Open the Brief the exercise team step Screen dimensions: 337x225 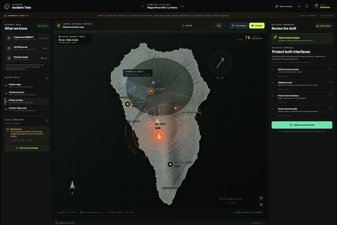point(302,72)
